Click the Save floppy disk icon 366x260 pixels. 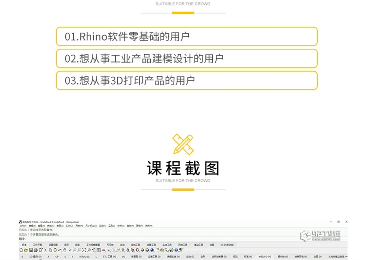click(31, 250)
